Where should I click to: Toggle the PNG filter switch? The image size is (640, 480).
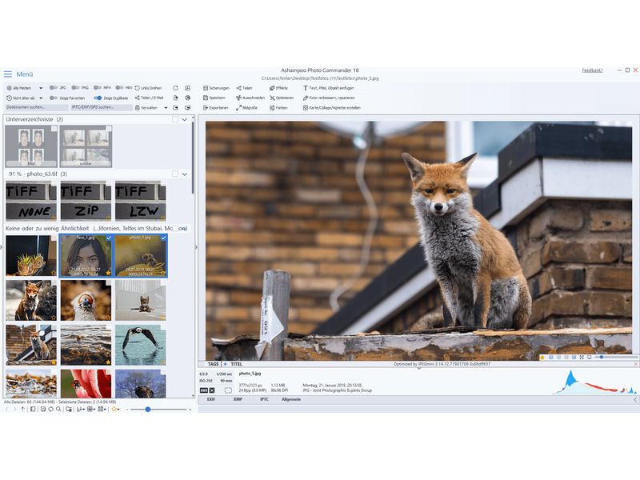pyautogui.click(x=75, y=88)
